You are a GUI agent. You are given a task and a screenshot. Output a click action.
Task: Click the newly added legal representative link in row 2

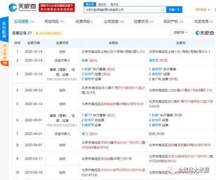point(154,61)
